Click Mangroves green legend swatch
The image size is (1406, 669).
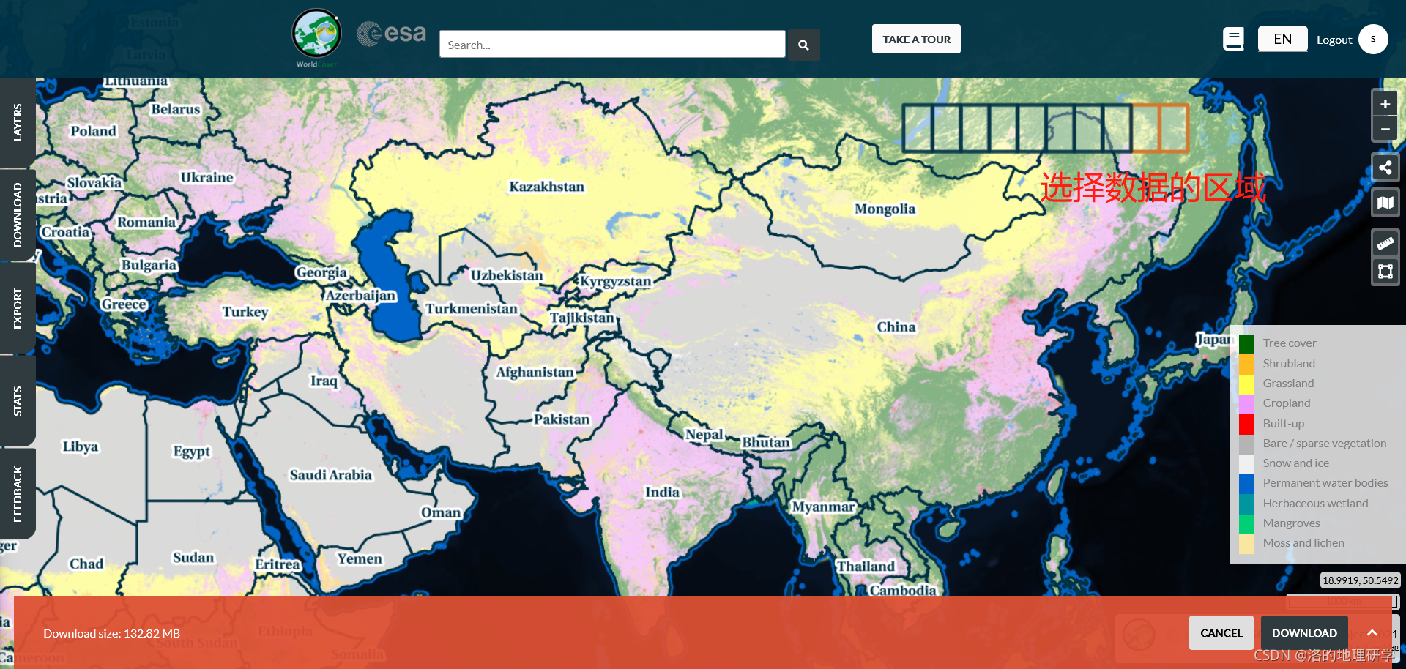click(1246, 523)
